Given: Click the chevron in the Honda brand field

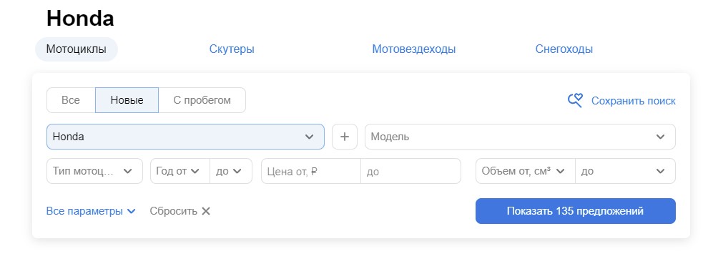Looking at the screenshot, I should (x=309, y=137).
